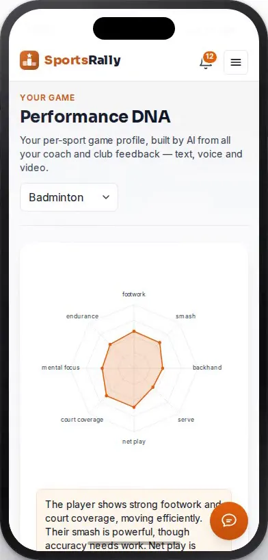Select the endurance data point on radar
268x560 pixels.
coord(110,344)
